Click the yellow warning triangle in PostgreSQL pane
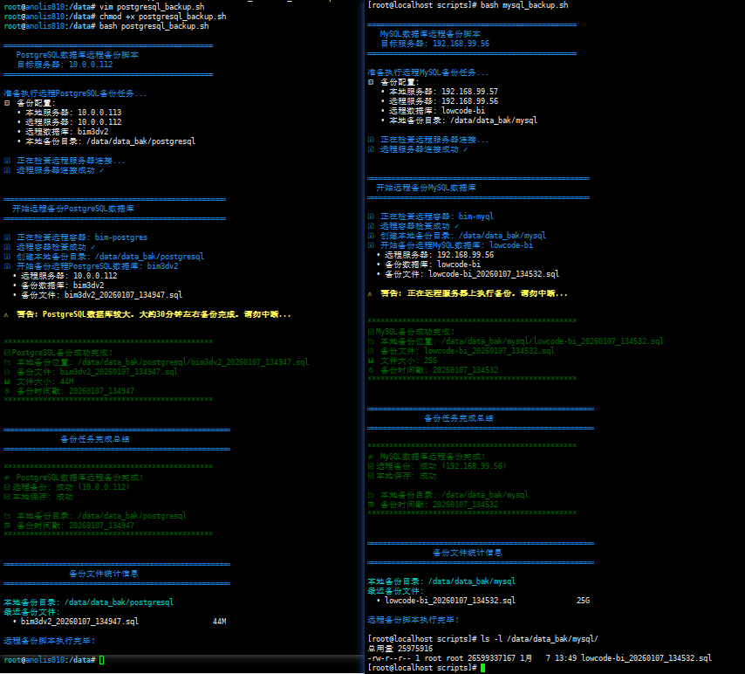 pyautogui.click(x=7, y=313)
